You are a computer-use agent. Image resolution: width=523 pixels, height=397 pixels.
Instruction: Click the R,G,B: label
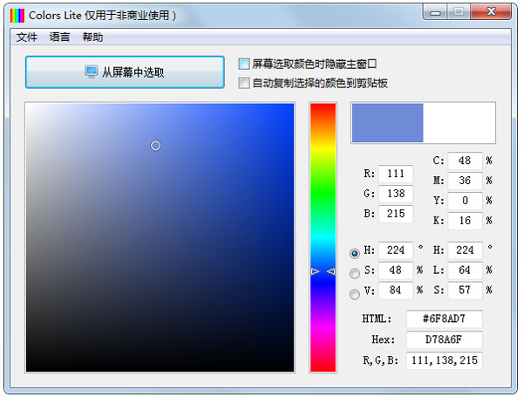(x=381, y=360)
